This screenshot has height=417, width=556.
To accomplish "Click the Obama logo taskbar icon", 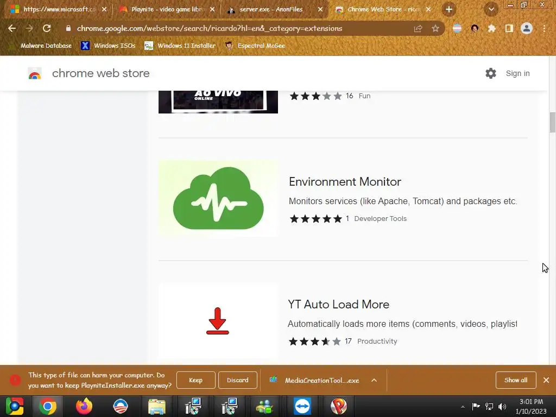I will pyautogui.click(x=120, y=406).
